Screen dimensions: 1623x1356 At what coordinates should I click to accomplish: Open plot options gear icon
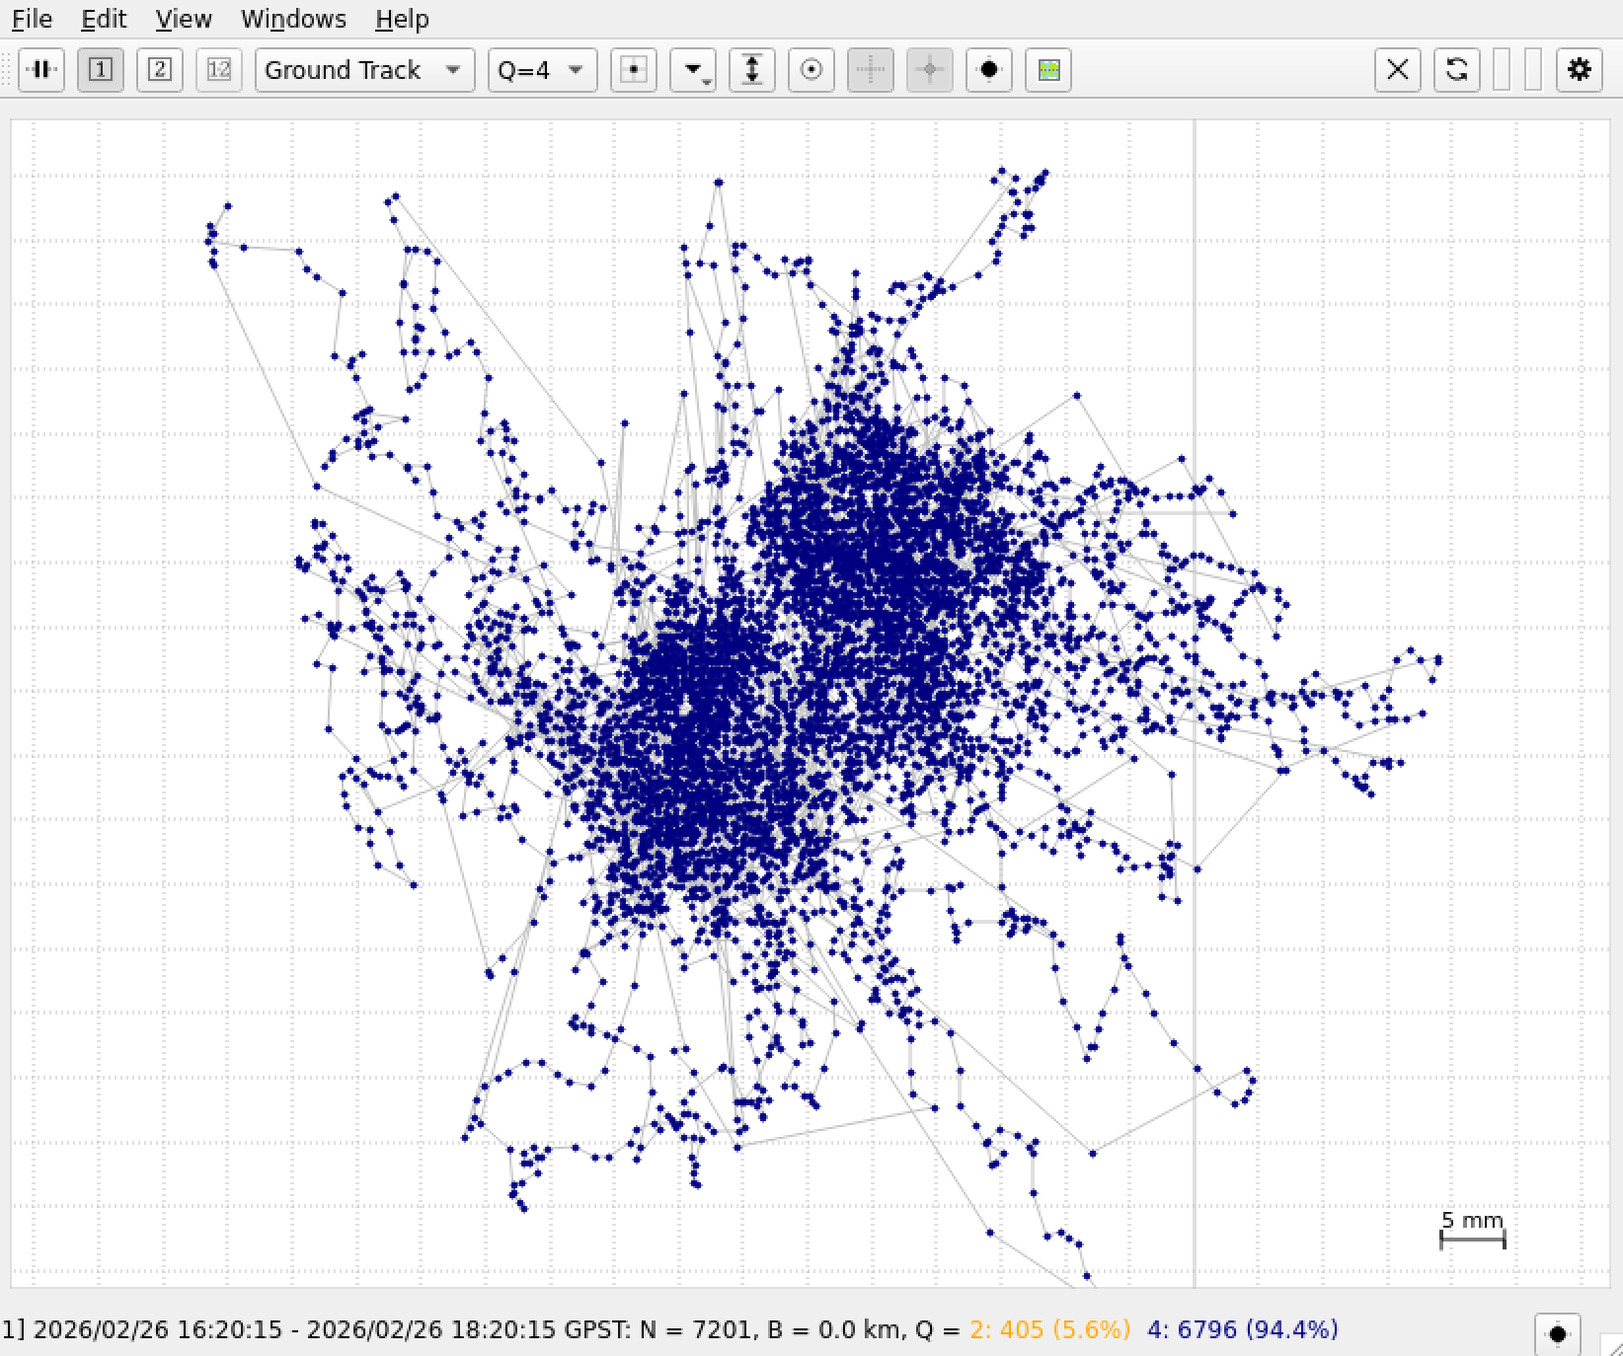point(1580,70)
